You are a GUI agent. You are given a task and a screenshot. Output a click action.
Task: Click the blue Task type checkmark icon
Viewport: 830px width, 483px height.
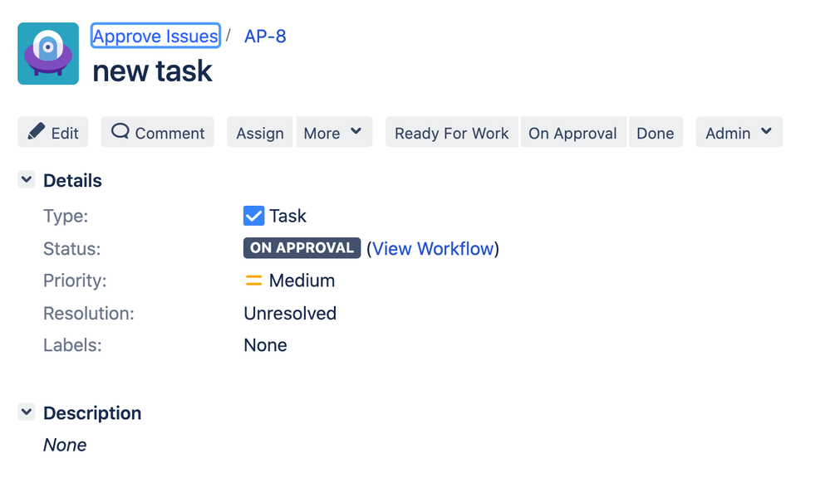253,216
